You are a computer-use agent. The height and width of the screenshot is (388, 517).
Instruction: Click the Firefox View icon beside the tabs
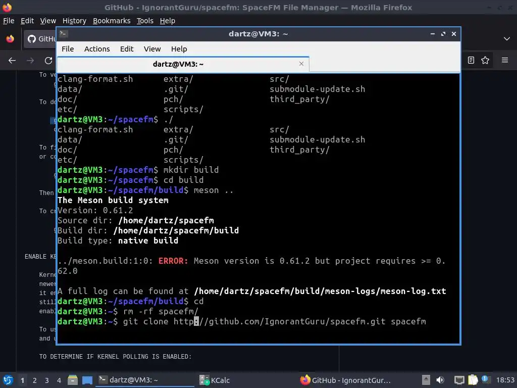(x=10, y=39)
